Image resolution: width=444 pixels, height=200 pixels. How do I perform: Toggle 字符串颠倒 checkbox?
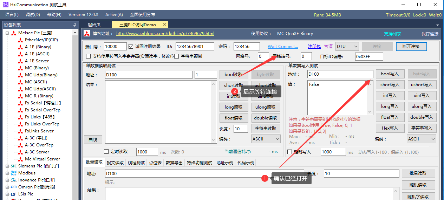(x=177, y=56)
